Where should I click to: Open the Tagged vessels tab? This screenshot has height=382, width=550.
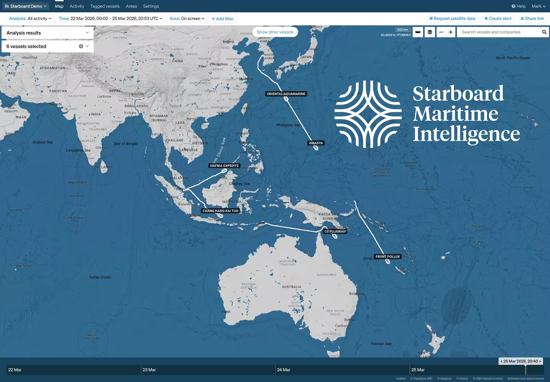[105, 6]
